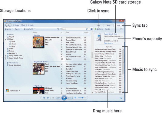Click the Create playlist button
The height and width of the screenshot is (113, 162).
pos(28,29)
